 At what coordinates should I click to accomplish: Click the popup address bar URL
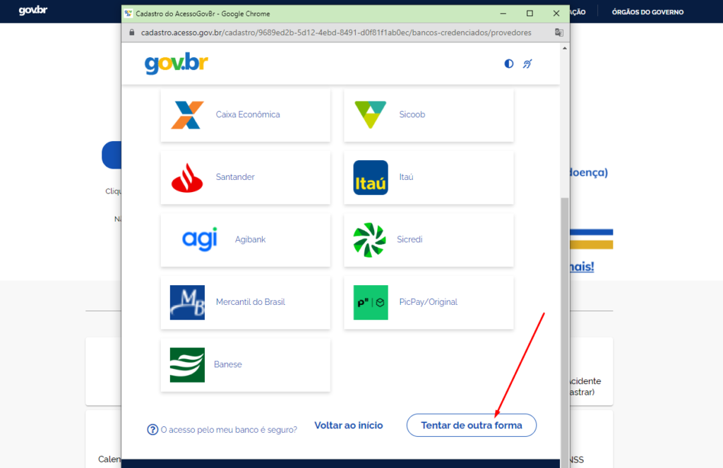coord(336,32)
